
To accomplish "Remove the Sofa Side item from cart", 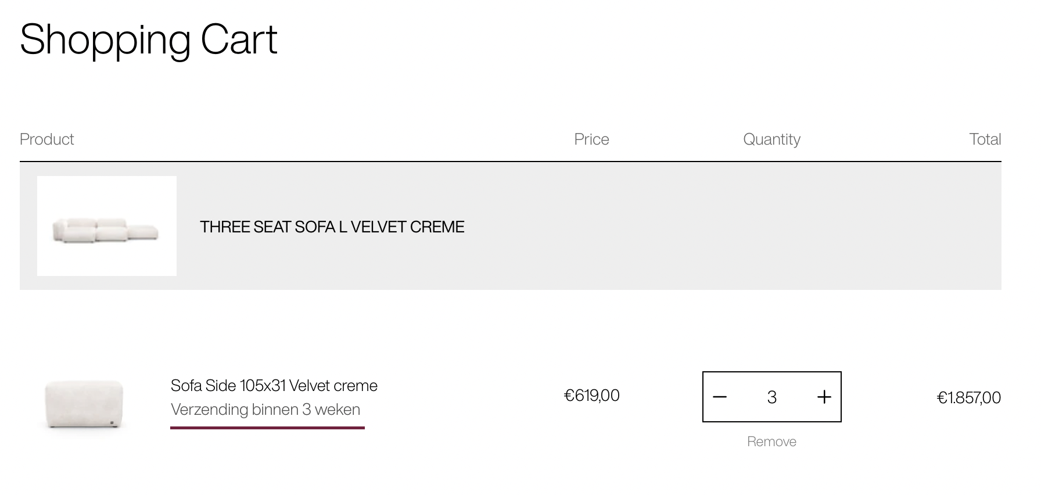I will point(771,442).
